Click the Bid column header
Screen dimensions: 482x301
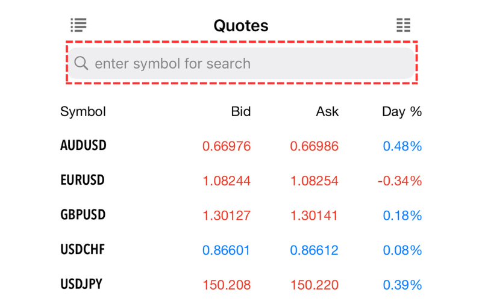pyautogui.click(x=240, y=111)
